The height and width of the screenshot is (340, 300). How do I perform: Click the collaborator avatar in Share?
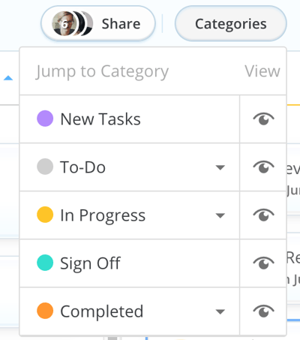tap(64, 24)
